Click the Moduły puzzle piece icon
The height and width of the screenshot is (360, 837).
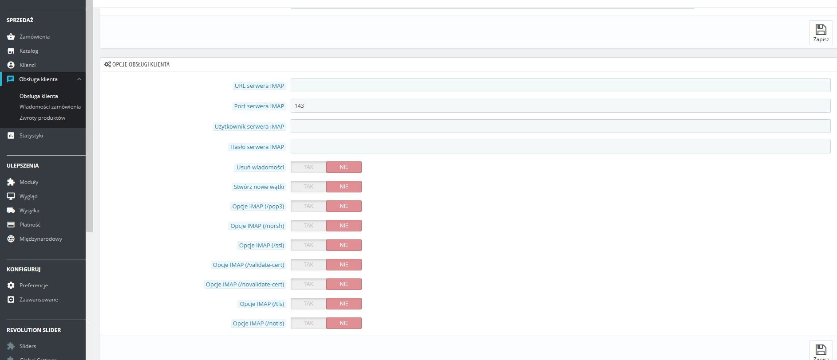pos(11,182)
